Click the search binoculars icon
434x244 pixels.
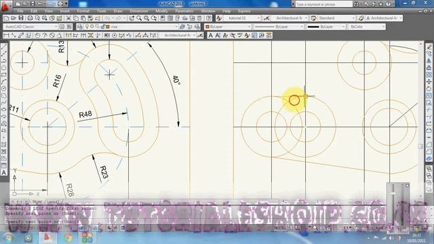[x=356, y=4]
